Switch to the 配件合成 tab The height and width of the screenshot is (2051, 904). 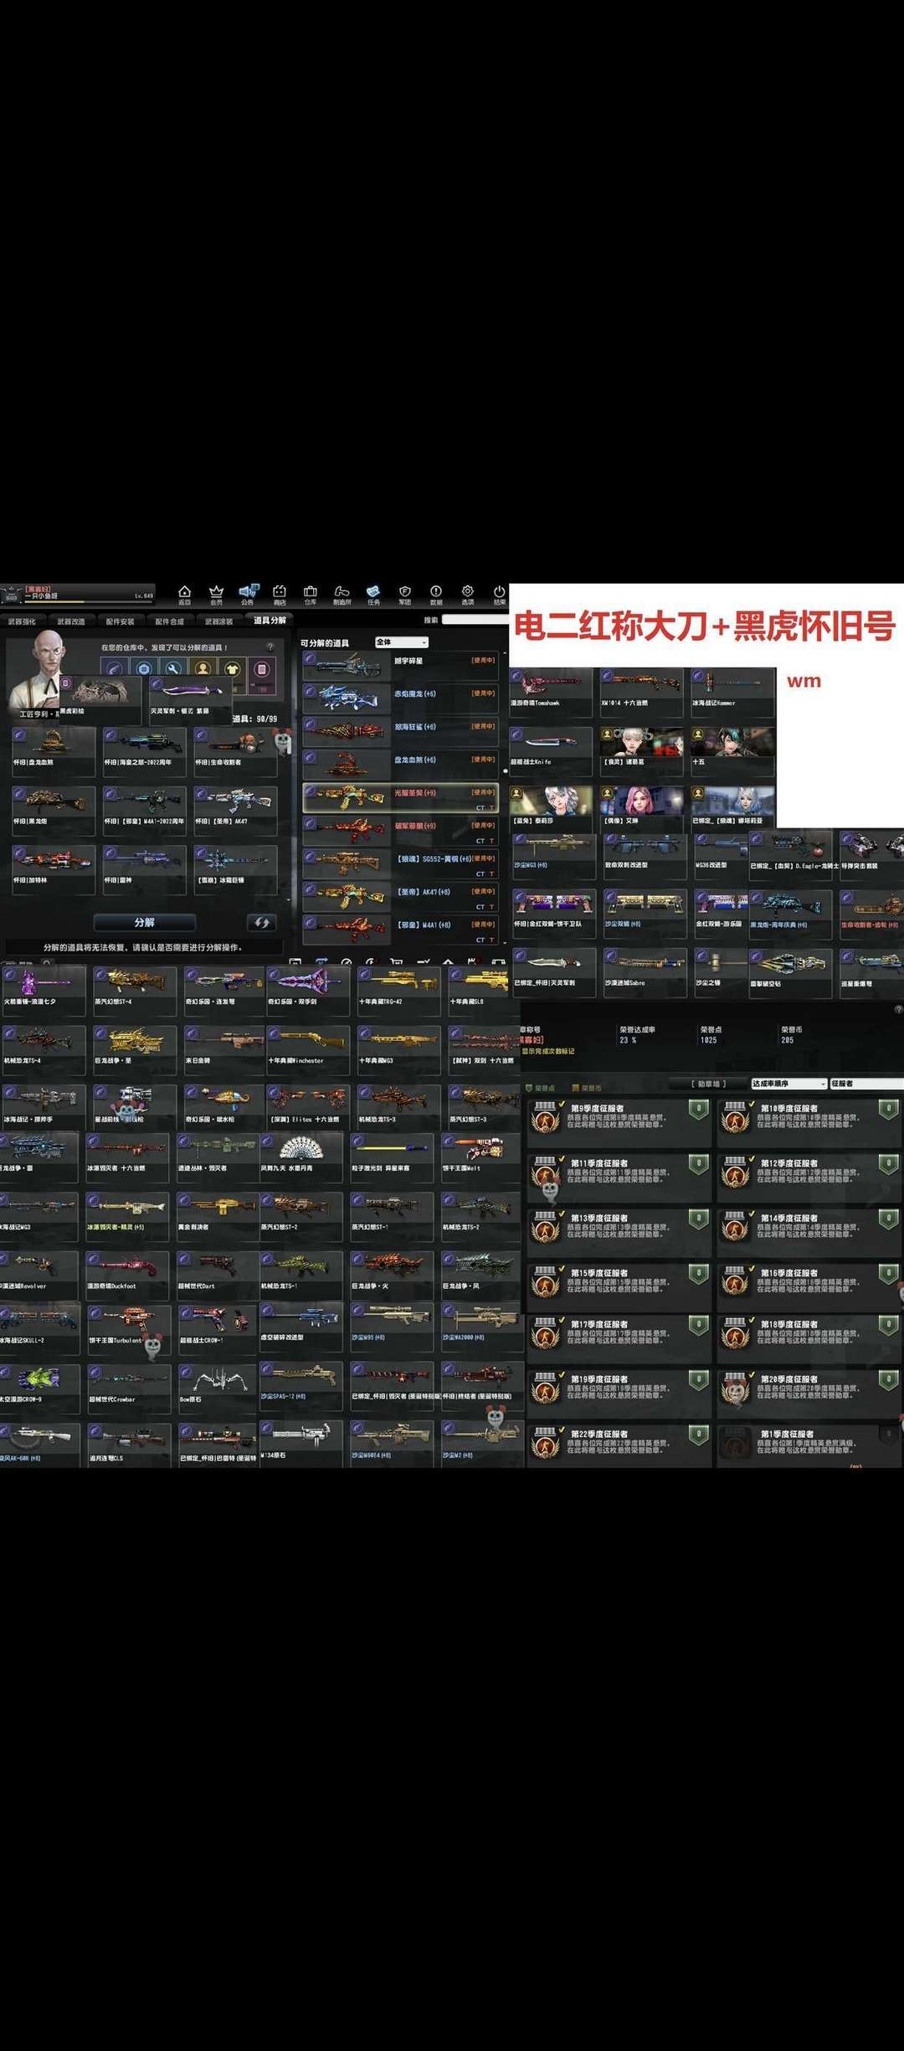pos(169,621)
